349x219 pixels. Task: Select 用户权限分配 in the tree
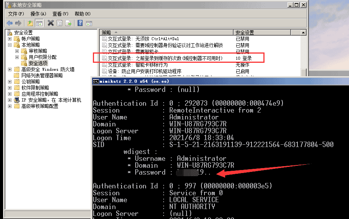point(42,57)
